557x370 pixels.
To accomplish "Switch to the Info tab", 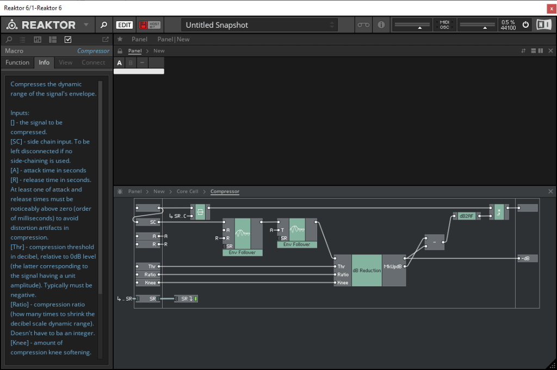I will pyautogui.click(x=44, y=62).
